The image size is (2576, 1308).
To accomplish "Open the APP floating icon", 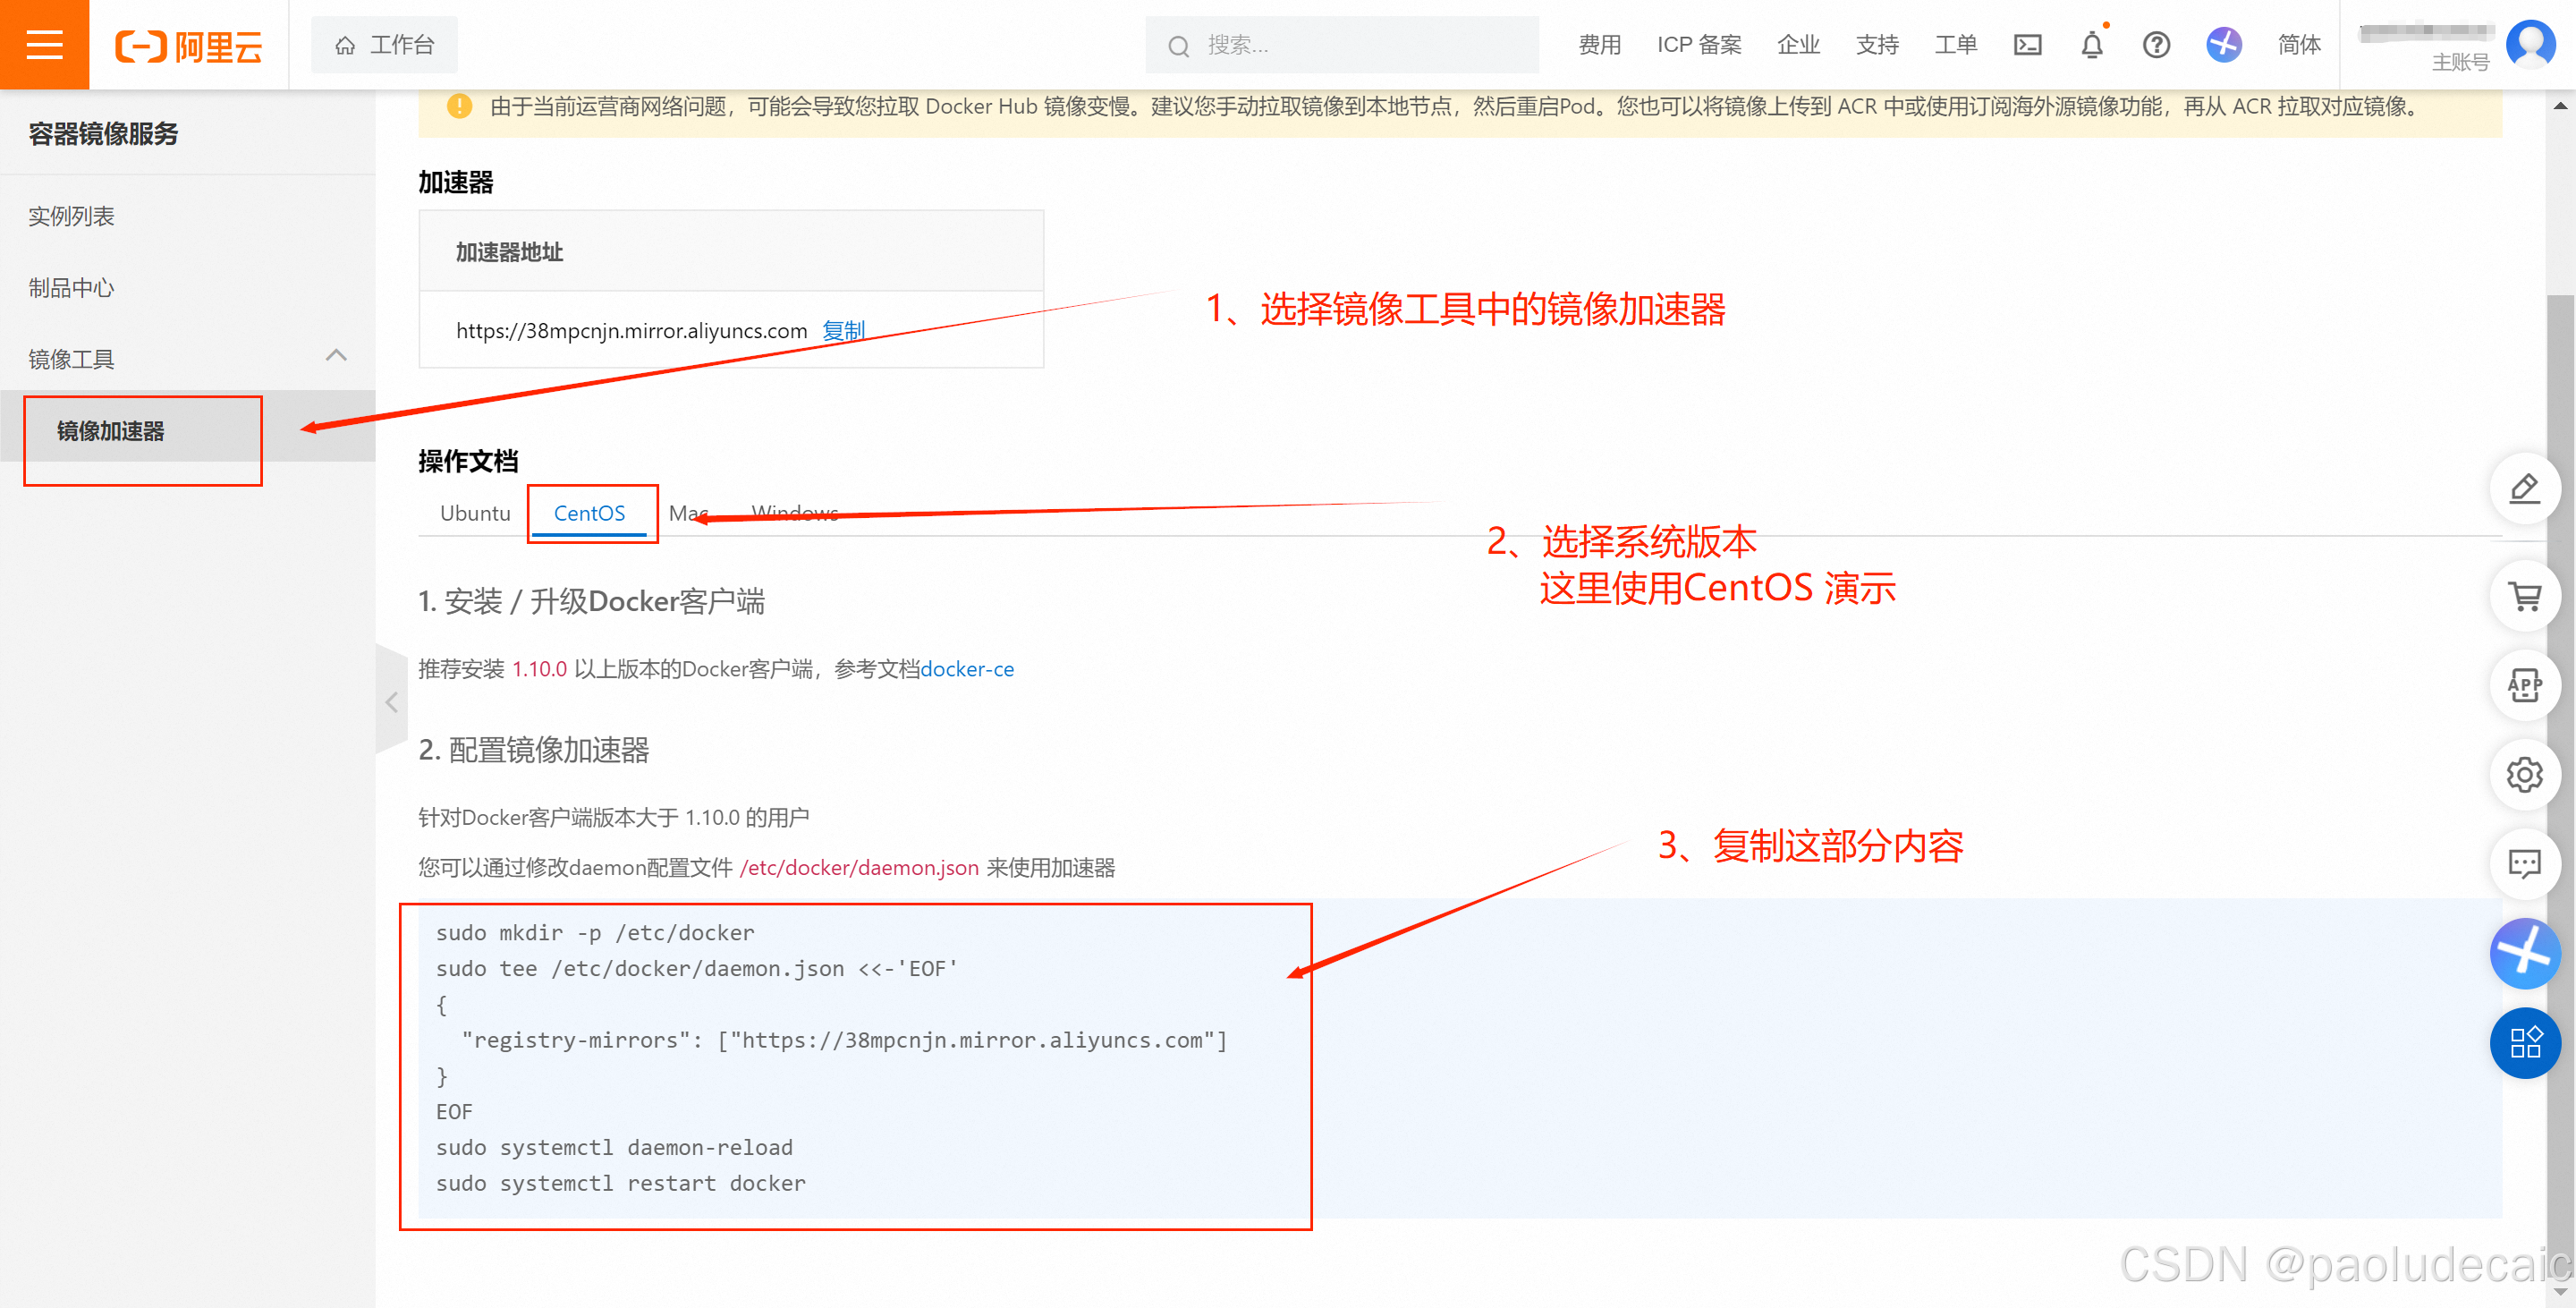I will tap(2524, 686).
